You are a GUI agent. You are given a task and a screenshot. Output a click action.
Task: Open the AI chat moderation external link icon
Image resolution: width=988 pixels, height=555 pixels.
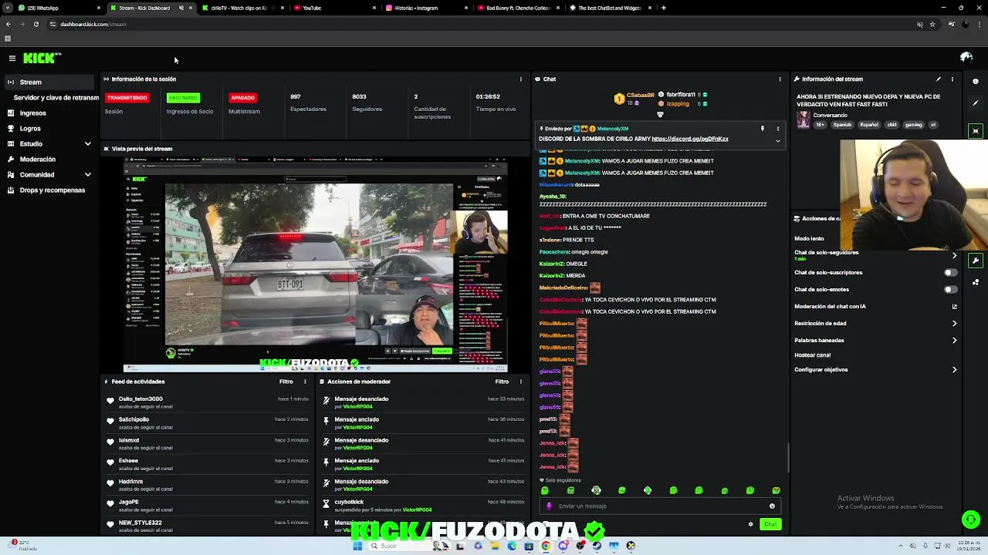[x=954, y=306]
